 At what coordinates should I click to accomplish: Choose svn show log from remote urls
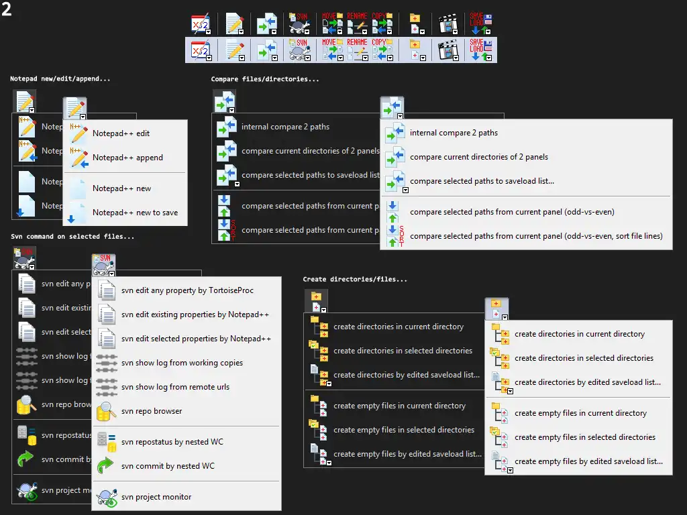[187, 387]
